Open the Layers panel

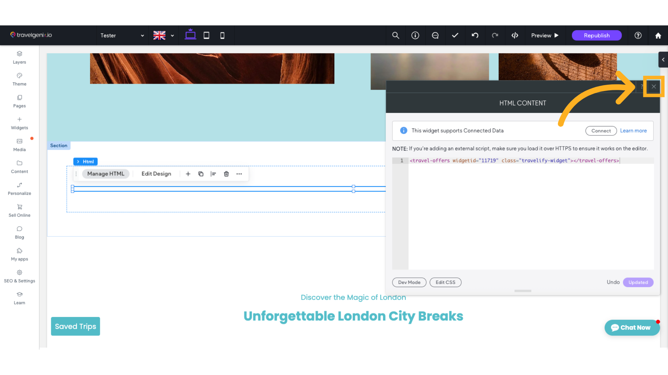[19, 57]
